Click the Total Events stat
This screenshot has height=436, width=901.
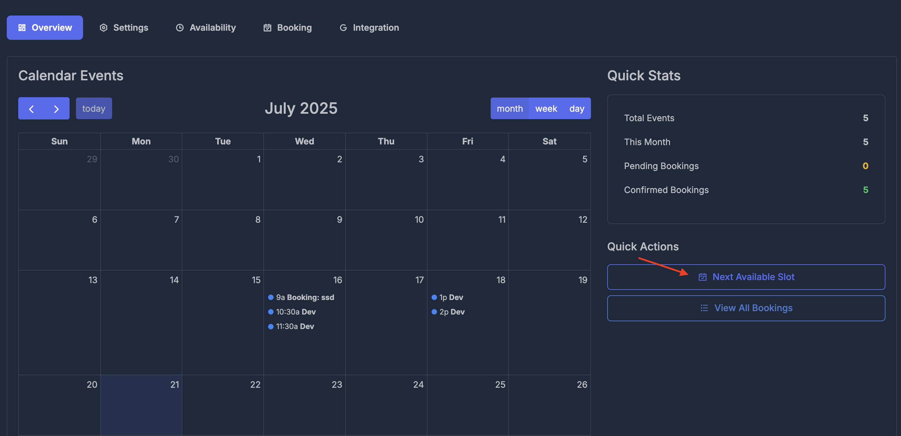(746, 118)
